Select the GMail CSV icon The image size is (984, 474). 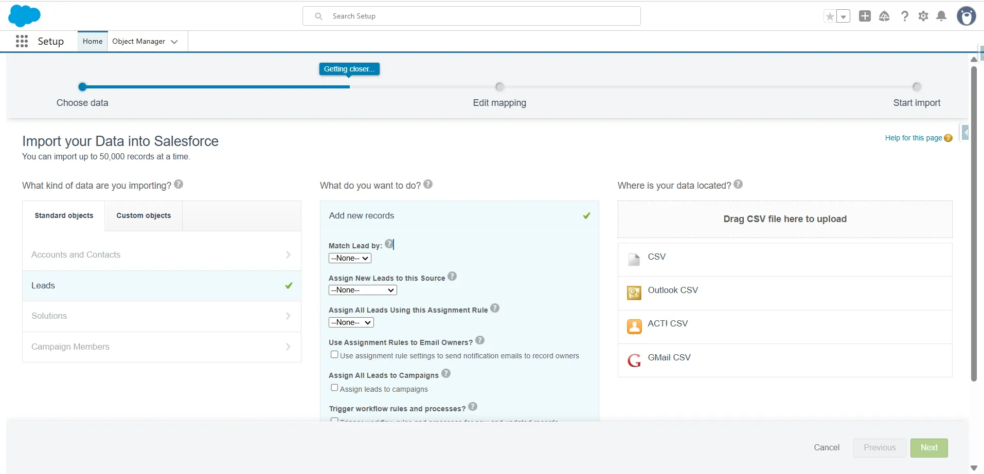click(634, 360)
